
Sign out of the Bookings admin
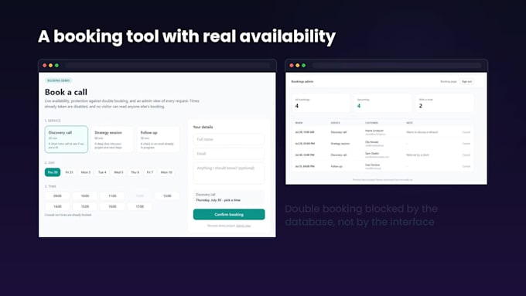tap(466, 81)
